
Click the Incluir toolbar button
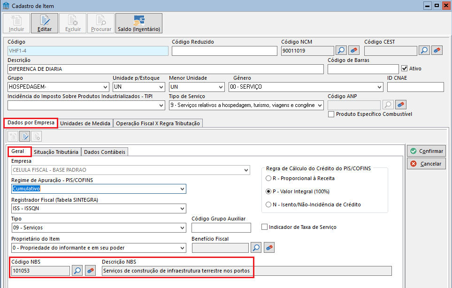click(x=16, y=23)
